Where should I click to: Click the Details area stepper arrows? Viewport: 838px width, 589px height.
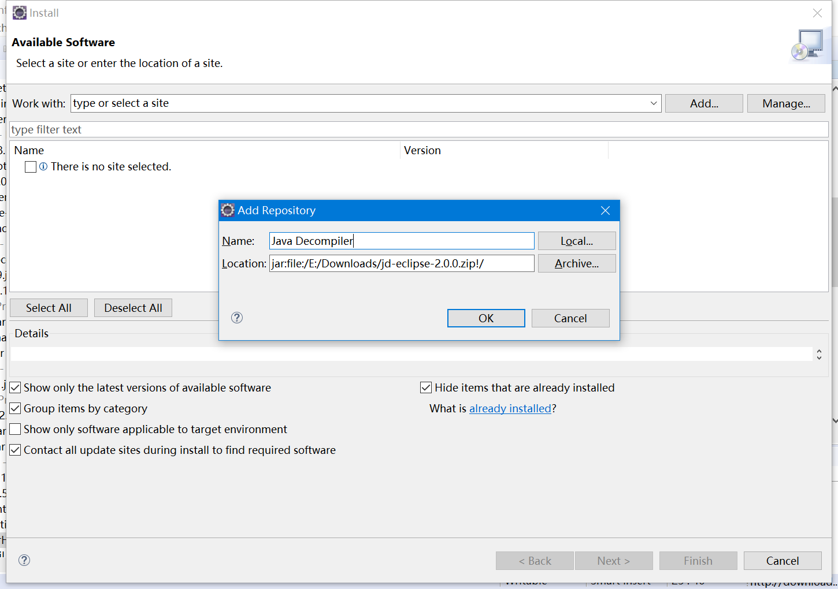pyautogui.click(x=819, y=354)
